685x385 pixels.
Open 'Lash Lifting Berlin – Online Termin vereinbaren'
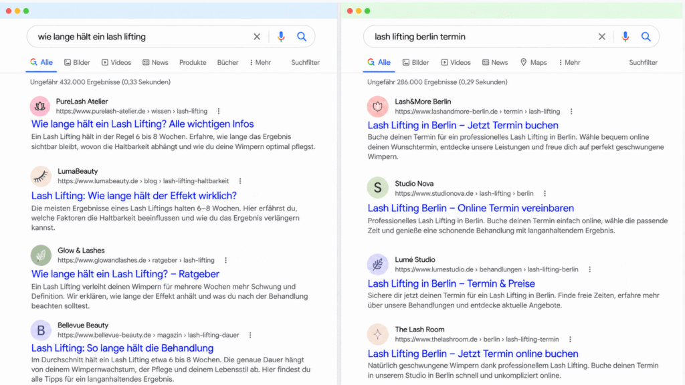[470, 209]
